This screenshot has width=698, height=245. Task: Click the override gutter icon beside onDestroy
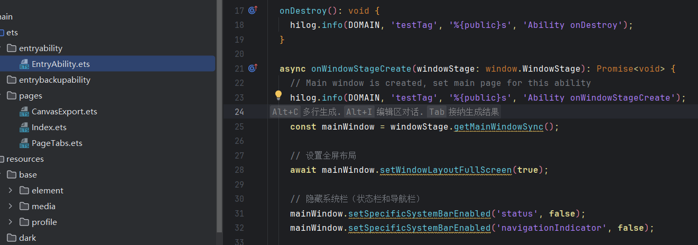coord(253,10)
